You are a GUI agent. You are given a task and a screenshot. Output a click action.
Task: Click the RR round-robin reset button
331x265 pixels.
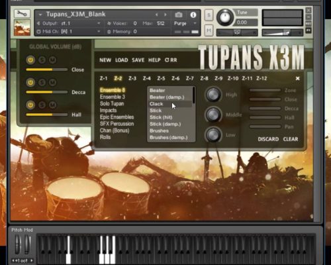pyautogui.click(x=171, y=60)
